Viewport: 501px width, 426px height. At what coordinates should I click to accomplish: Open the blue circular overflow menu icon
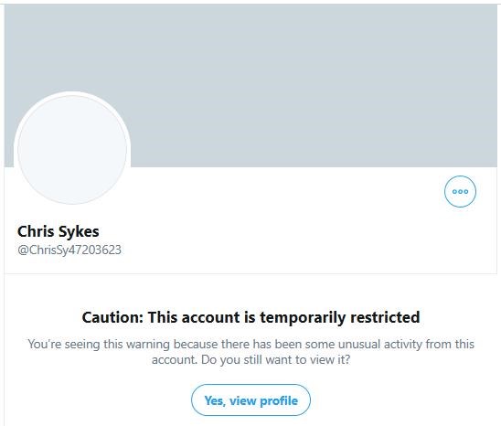[x=460, y=191]
